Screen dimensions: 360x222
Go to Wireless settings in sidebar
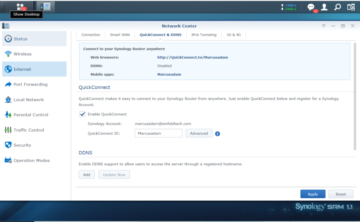[34, 54]
